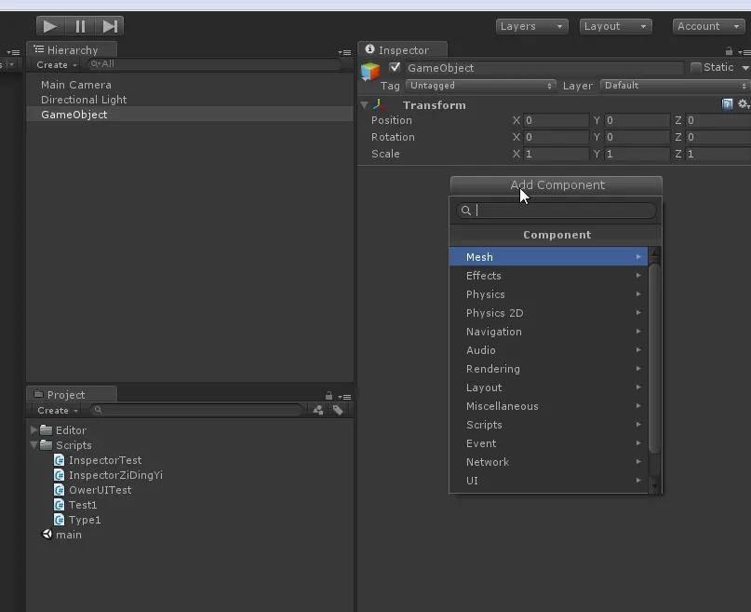The width and height of the screenshot is (751, 612).
Task: Switch to the Hierarchy tab
Action: pyautogui.click(x=72, y=50)
